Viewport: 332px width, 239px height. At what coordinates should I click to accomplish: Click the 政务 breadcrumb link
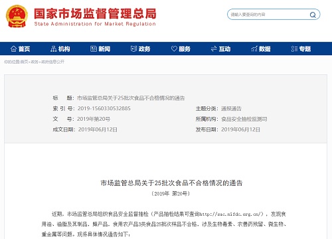35,62
